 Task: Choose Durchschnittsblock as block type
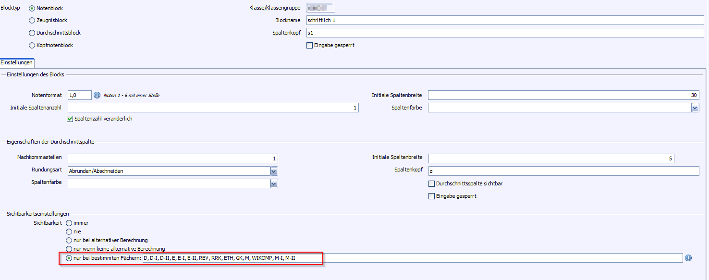(32, 33)
